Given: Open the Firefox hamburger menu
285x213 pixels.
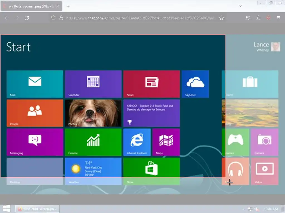Looking at the screenshot, I should coord(278,18).
